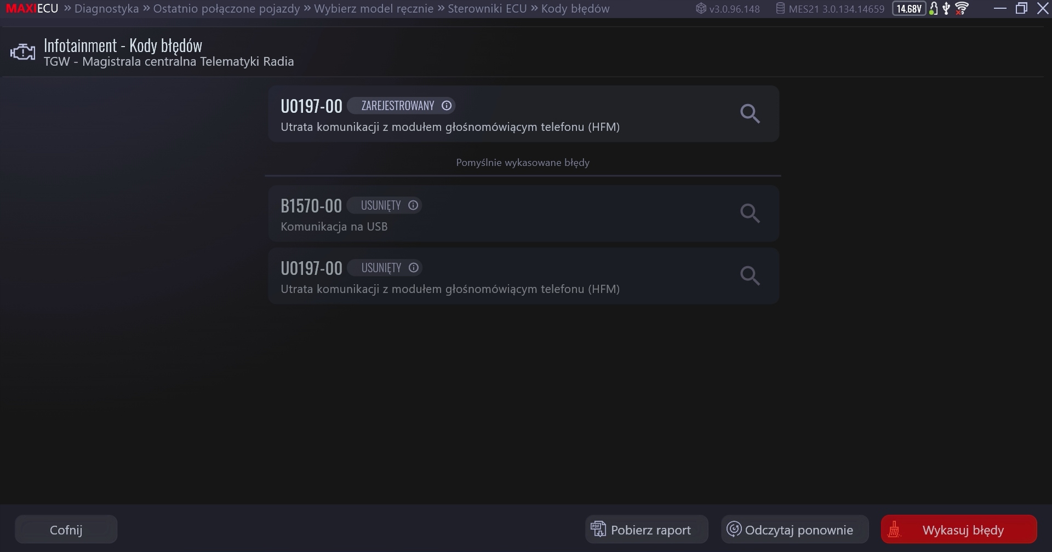Click the engine icon beside Infotainment title
The width and height of the screenshot is (1052, 552).
[x=22, y=53]
